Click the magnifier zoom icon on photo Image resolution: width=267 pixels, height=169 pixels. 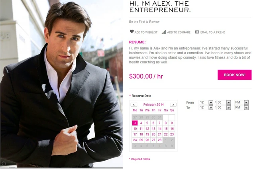(x=4, y=164)
